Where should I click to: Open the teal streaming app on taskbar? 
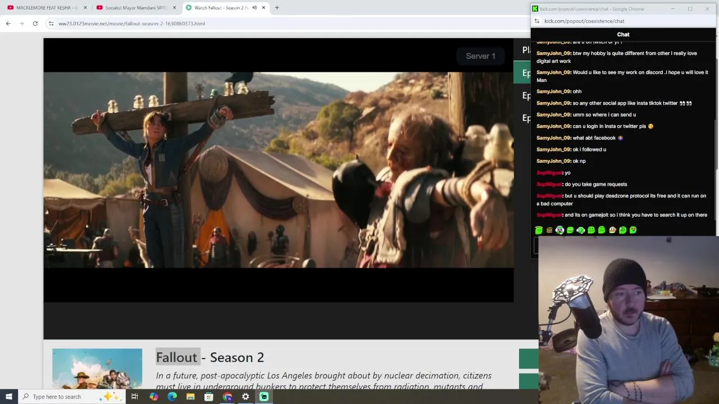point(264,397)
